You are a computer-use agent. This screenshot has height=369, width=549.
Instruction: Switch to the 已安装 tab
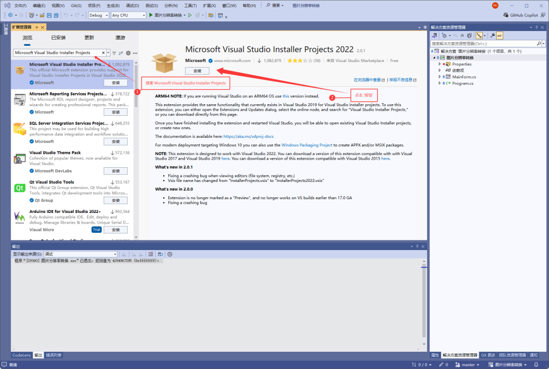[x=58, y=38]
